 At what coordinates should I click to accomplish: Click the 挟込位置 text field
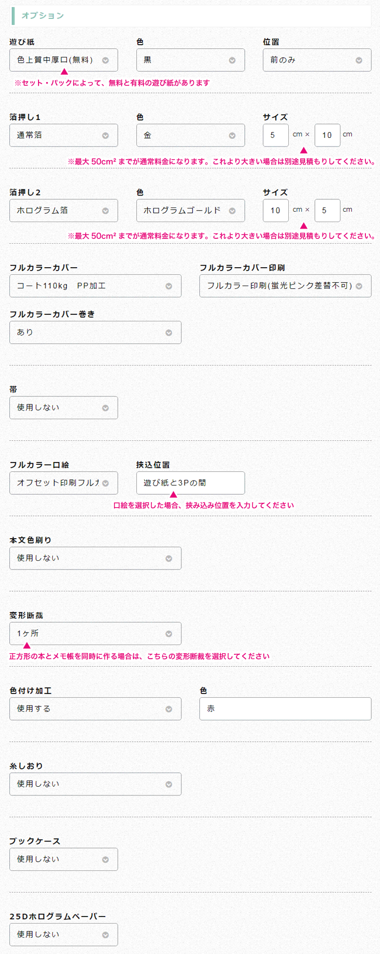tap(191, 483)
